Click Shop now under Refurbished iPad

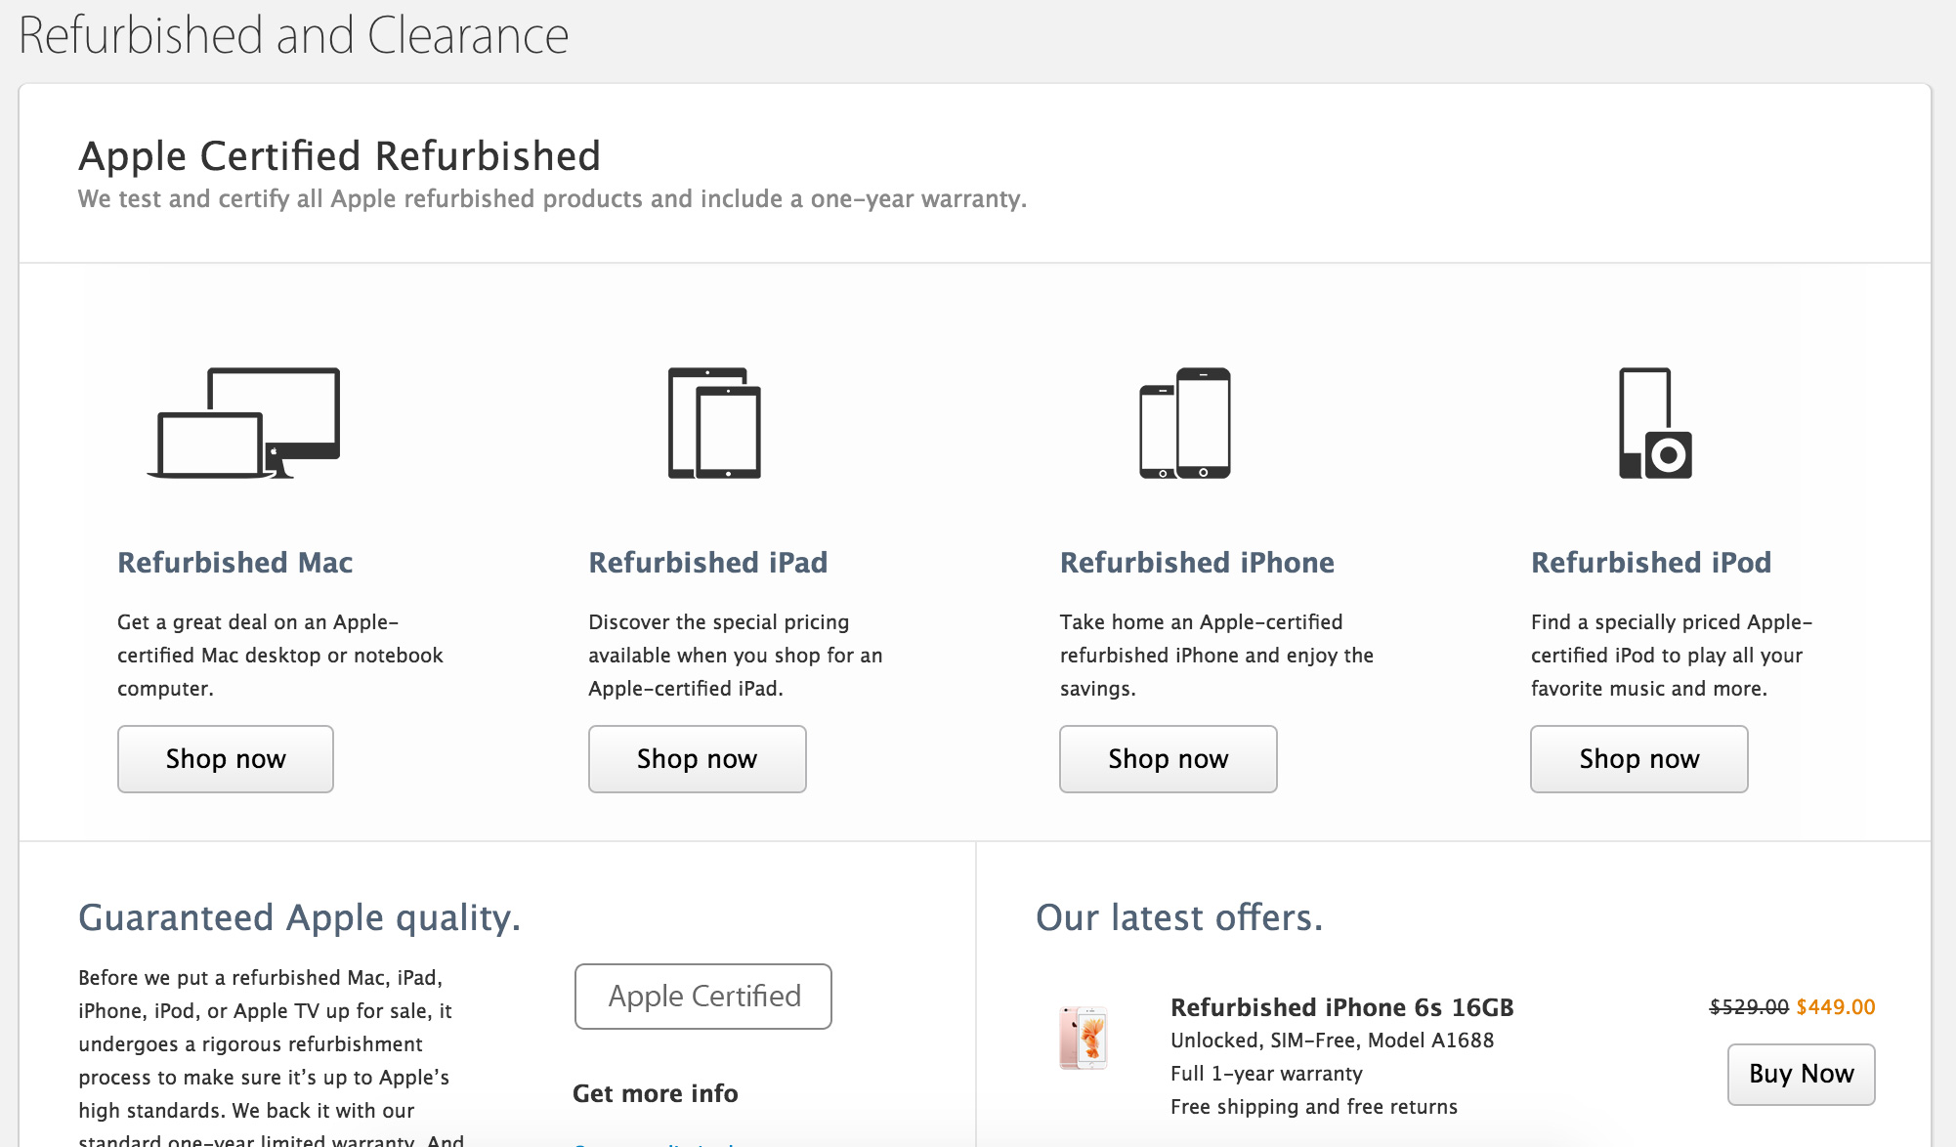pyautogui.click(x=698, y=759)
